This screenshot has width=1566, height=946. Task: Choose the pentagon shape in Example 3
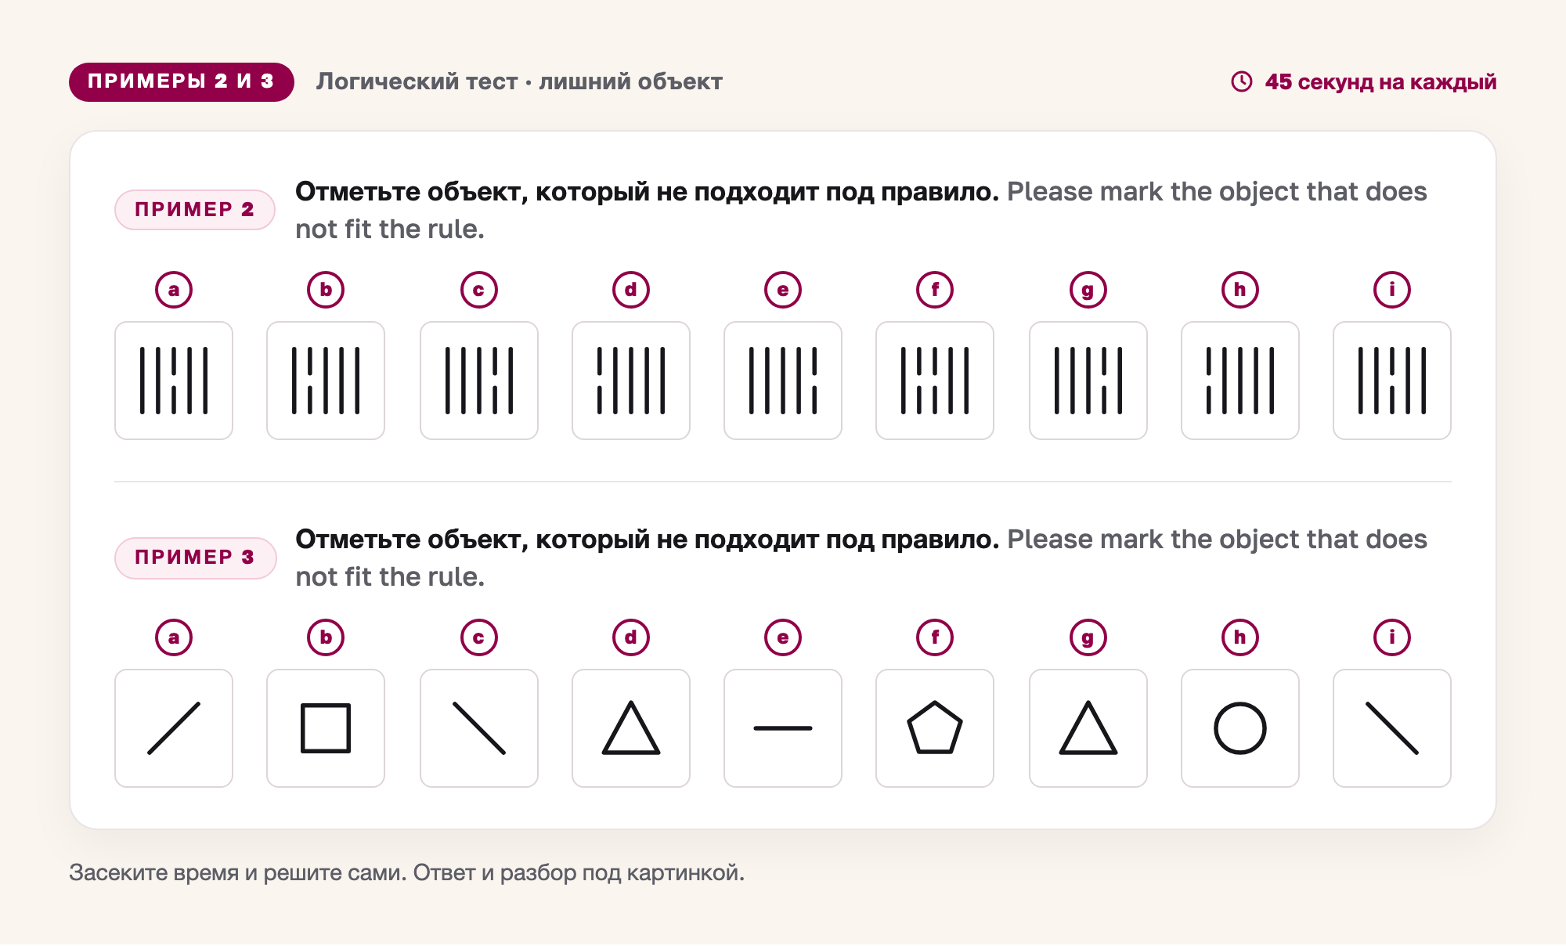935,728
